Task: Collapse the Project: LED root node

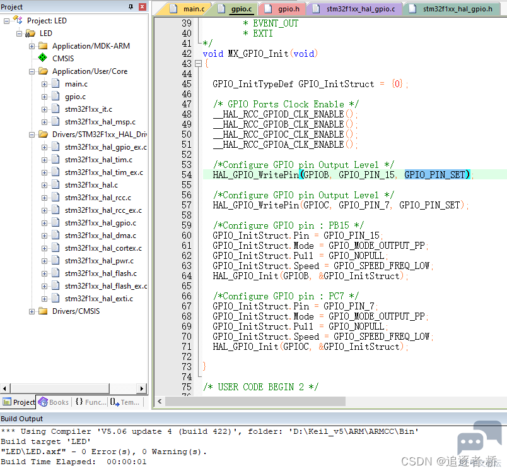Action: (x=6, y=21)
